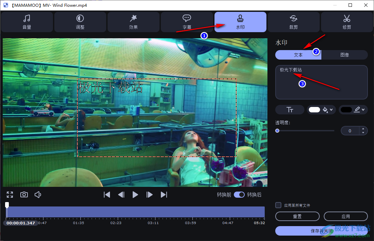The height and width of the screenshot is (241, 374).
Task: Click the 应用 (apply) button
Action: [x=346, y=216]
